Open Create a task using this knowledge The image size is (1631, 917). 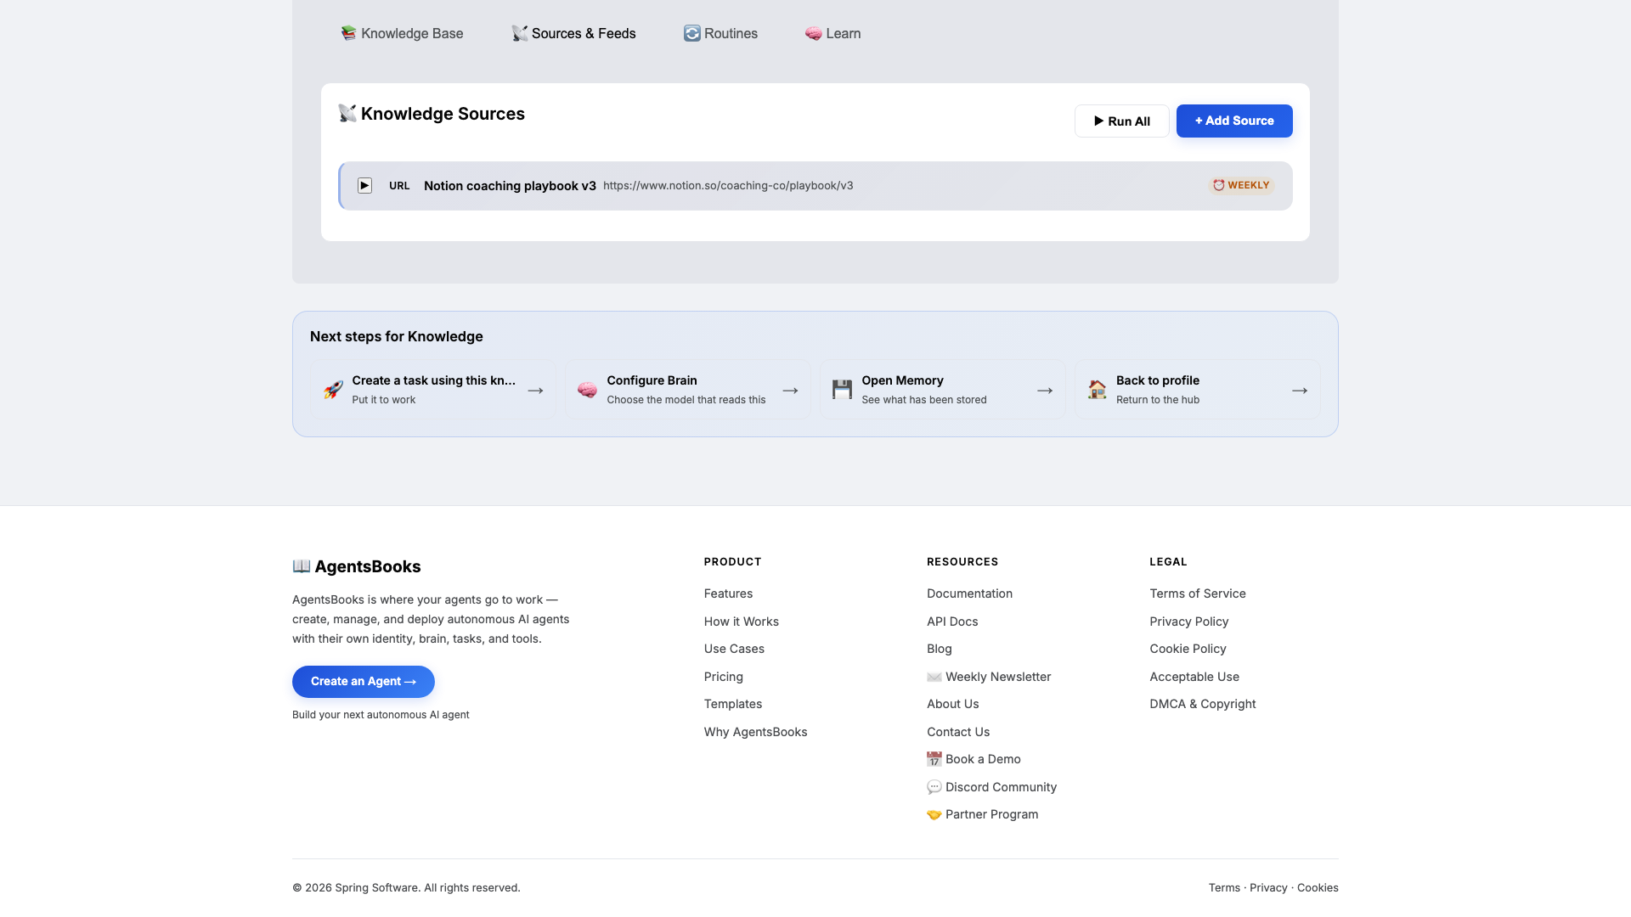(x=433, y=390)
